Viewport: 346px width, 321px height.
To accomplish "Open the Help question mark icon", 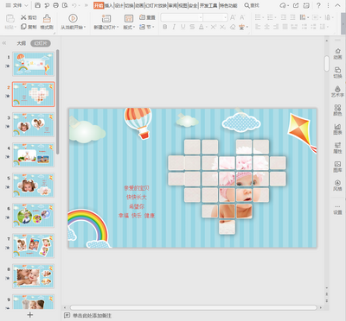I will (318, 5).
